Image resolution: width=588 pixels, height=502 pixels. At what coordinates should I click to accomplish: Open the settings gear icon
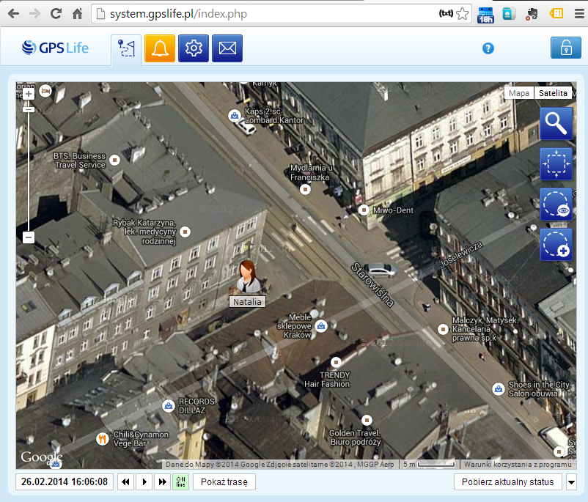click(194, 48)
